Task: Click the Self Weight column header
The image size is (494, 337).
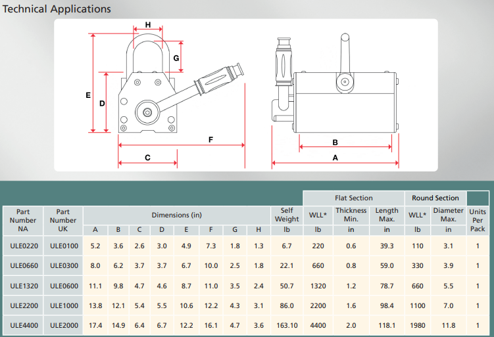Action: [x=286, y=215]
